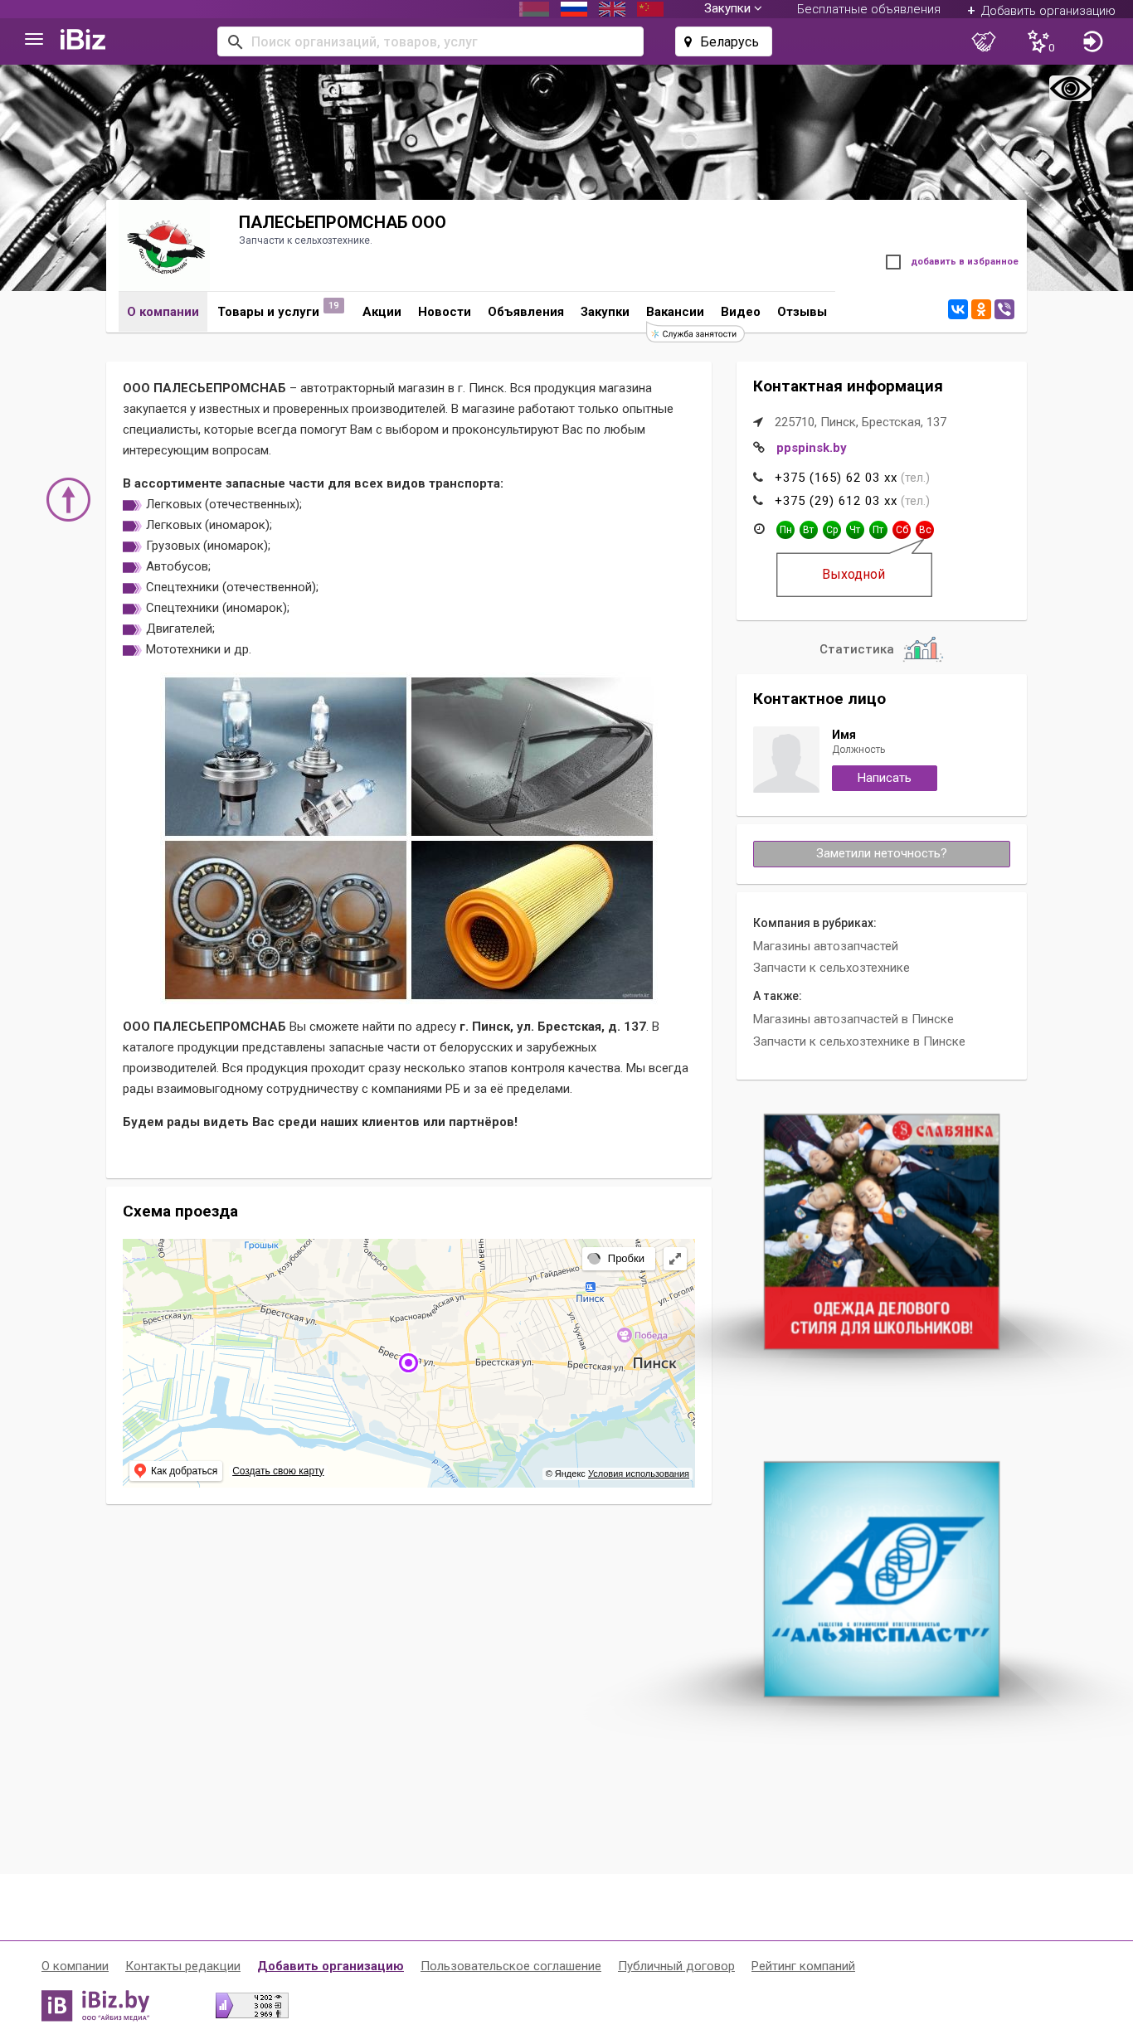The width and height of the screenshot is (1133, 2044).
Task: Toggle the accessibility eye icon on banner
Action: (1070, 88)
